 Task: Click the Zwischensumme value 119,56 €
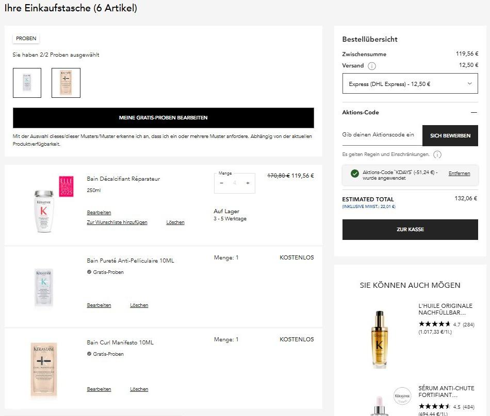pos(467,54)
